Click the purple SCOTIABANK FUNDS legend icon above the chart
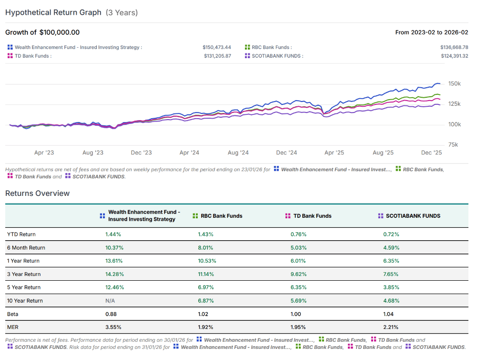This screenshot has width=477, height=357. pyautogui.click(x=247, y=56)
